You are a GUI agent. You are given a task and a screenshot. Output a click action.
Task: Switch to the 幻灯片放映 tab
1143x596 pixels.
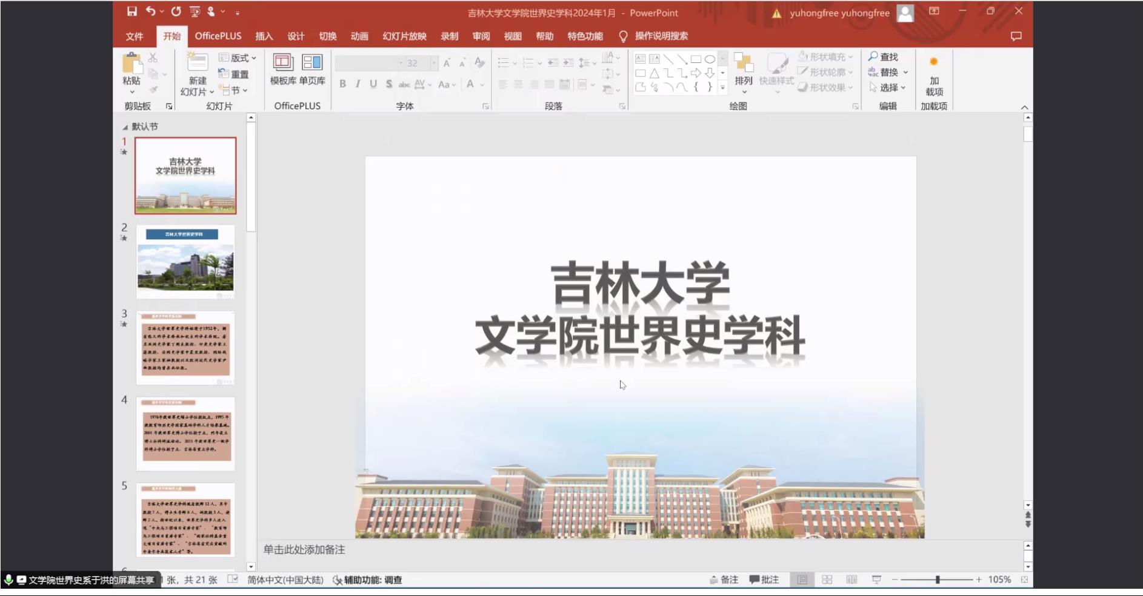click(404, 36)
